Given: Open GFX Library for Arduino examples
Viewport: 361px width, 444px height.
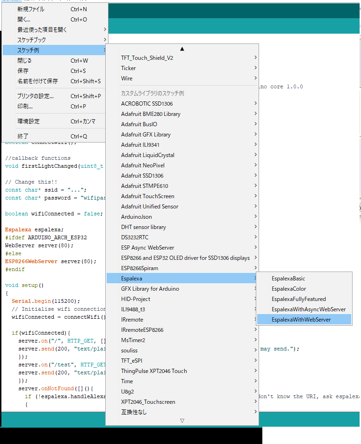Looking at the screenshot, I should tap(182, 289).
